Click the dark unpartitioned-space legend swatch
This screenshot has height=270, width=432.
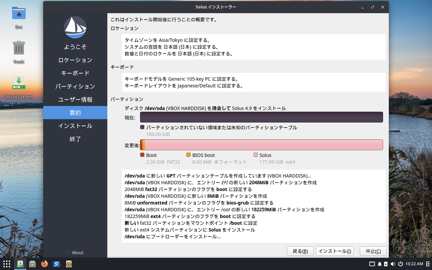pos(142,127)
